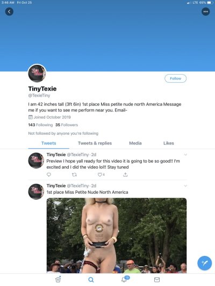
Task: Open the 143 Following list
Action: [40, 125]
